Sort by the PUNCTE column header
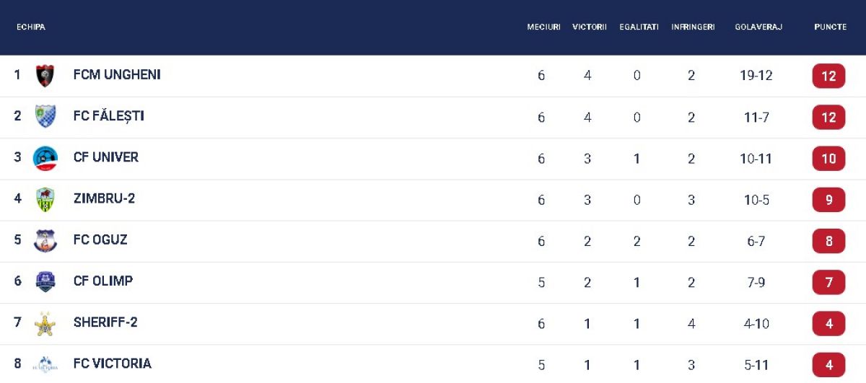Viewport: 866px width, 383px height. click(x=830, y=27)
